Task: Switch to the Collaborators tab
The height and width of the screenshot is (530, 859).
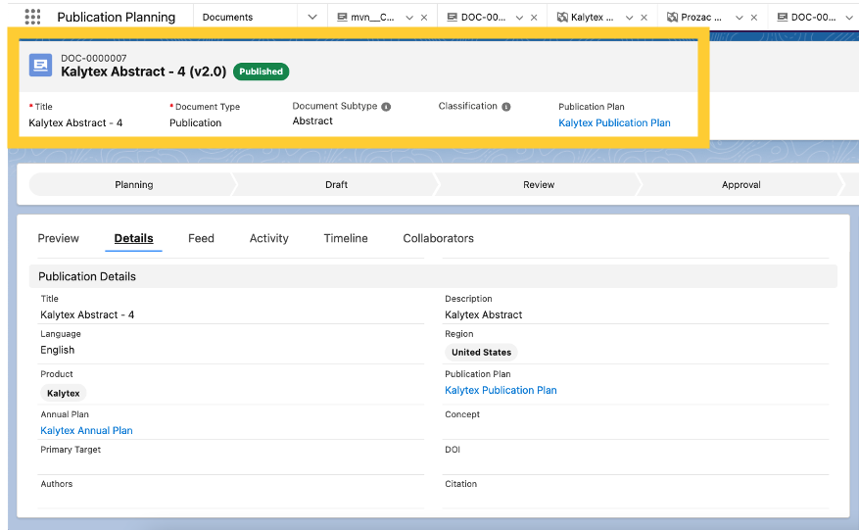Action: tap(438, 238)
